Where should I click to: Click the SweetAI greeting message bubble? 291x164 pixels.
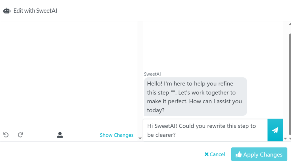point(195,96)
